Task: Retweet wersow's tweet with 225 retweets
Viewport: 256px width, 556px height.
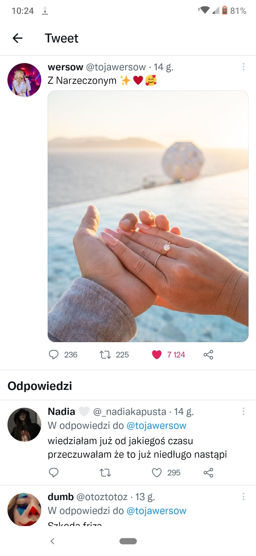Action: (x=105, y=355)
